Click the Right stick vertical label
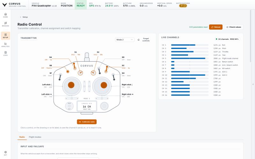255x159 pixels. (127, 86)
